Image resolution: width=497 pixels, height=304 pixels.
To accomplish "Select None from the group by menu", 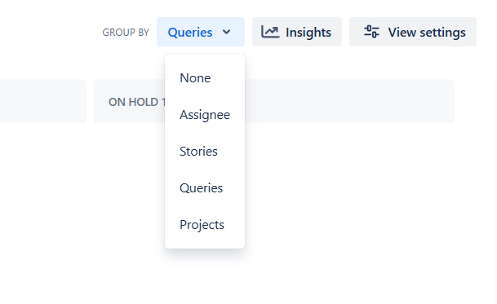I will [x=205, y=78].
